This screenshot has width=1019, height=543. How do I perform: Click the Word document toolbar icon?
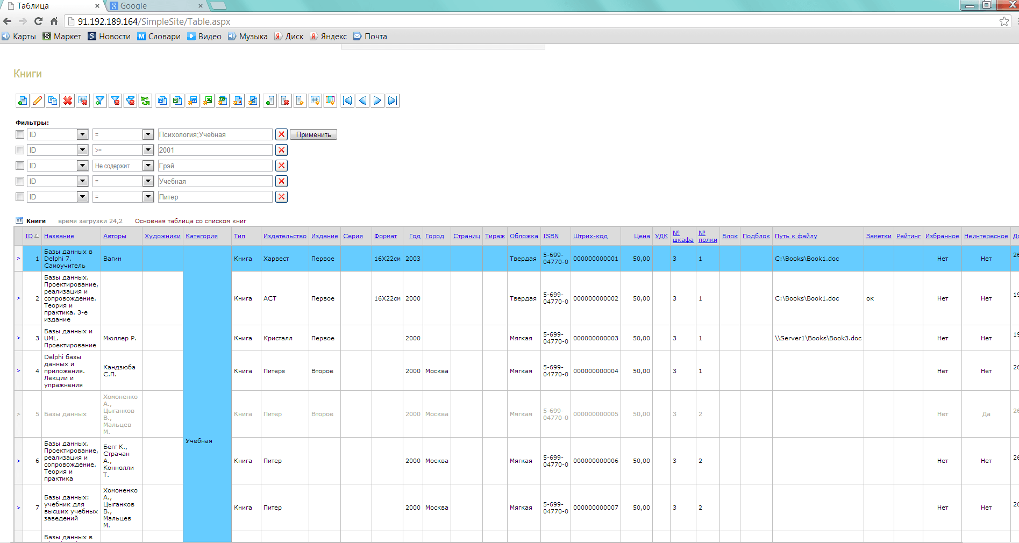click(162, 101)
